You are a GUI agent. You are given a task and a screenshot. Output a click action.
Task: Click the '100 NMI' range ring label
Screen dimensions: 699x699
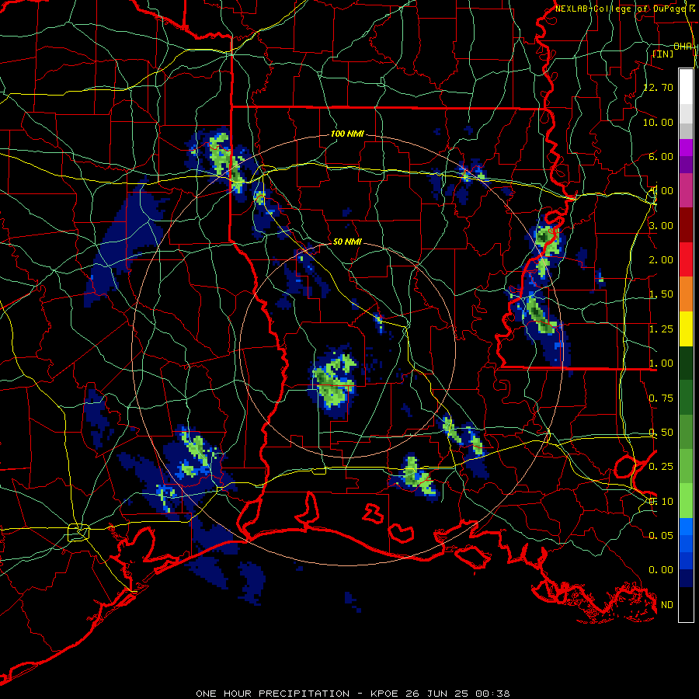[x=347, y=134]
